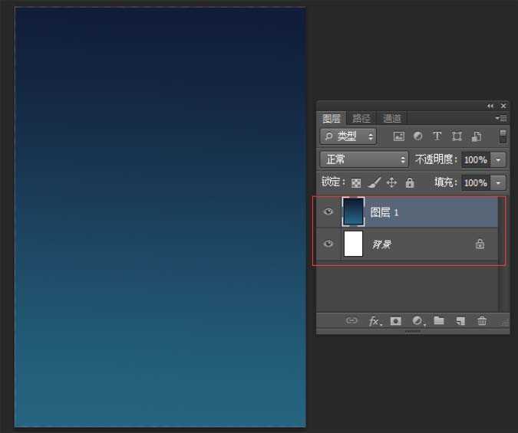Create a new layer group folder
The height and width of the screenshot is (433, 518).
tap(439, 321)
